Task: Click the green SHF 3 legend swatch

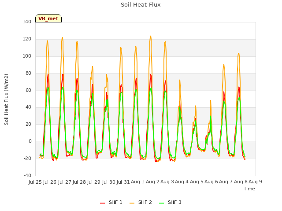Action: (162, 203)
